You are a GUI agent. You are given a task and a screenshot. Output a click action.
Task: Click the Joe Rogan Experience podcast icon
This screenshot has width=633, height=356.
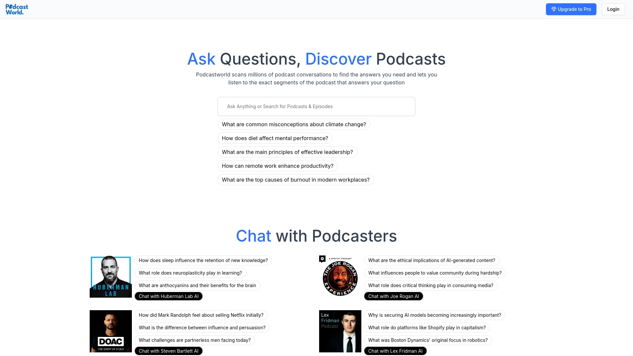[340, 277]
